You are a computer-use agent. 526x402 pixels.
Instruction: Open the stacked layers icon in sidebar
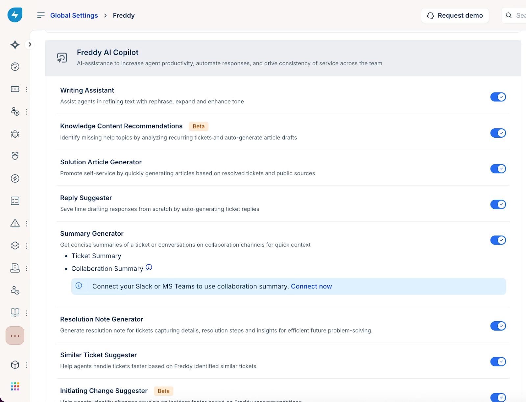(15, 246)
